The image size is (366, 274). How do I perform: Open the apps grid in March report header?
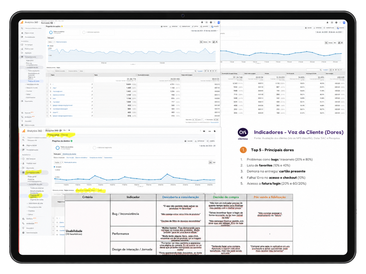(207, 22)
